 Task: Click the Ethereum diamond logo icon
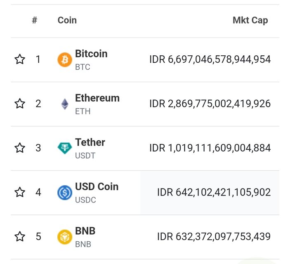coord(65,104)
